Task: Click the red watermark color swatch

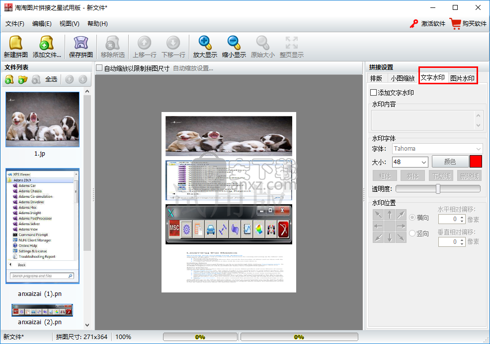Action: (x=476, y=162)
